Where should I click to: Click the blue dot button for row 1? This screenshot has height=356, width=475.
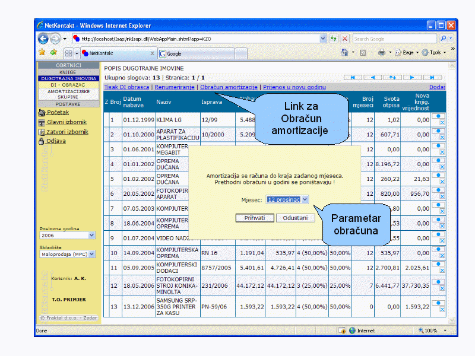(x=438, y=116)
